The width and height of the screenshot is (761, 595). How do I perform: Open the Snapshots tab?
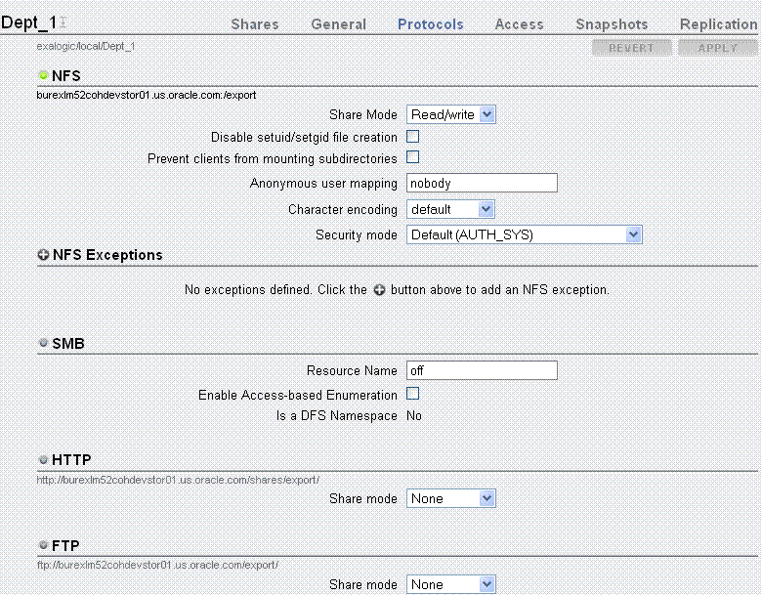[612, 24]
